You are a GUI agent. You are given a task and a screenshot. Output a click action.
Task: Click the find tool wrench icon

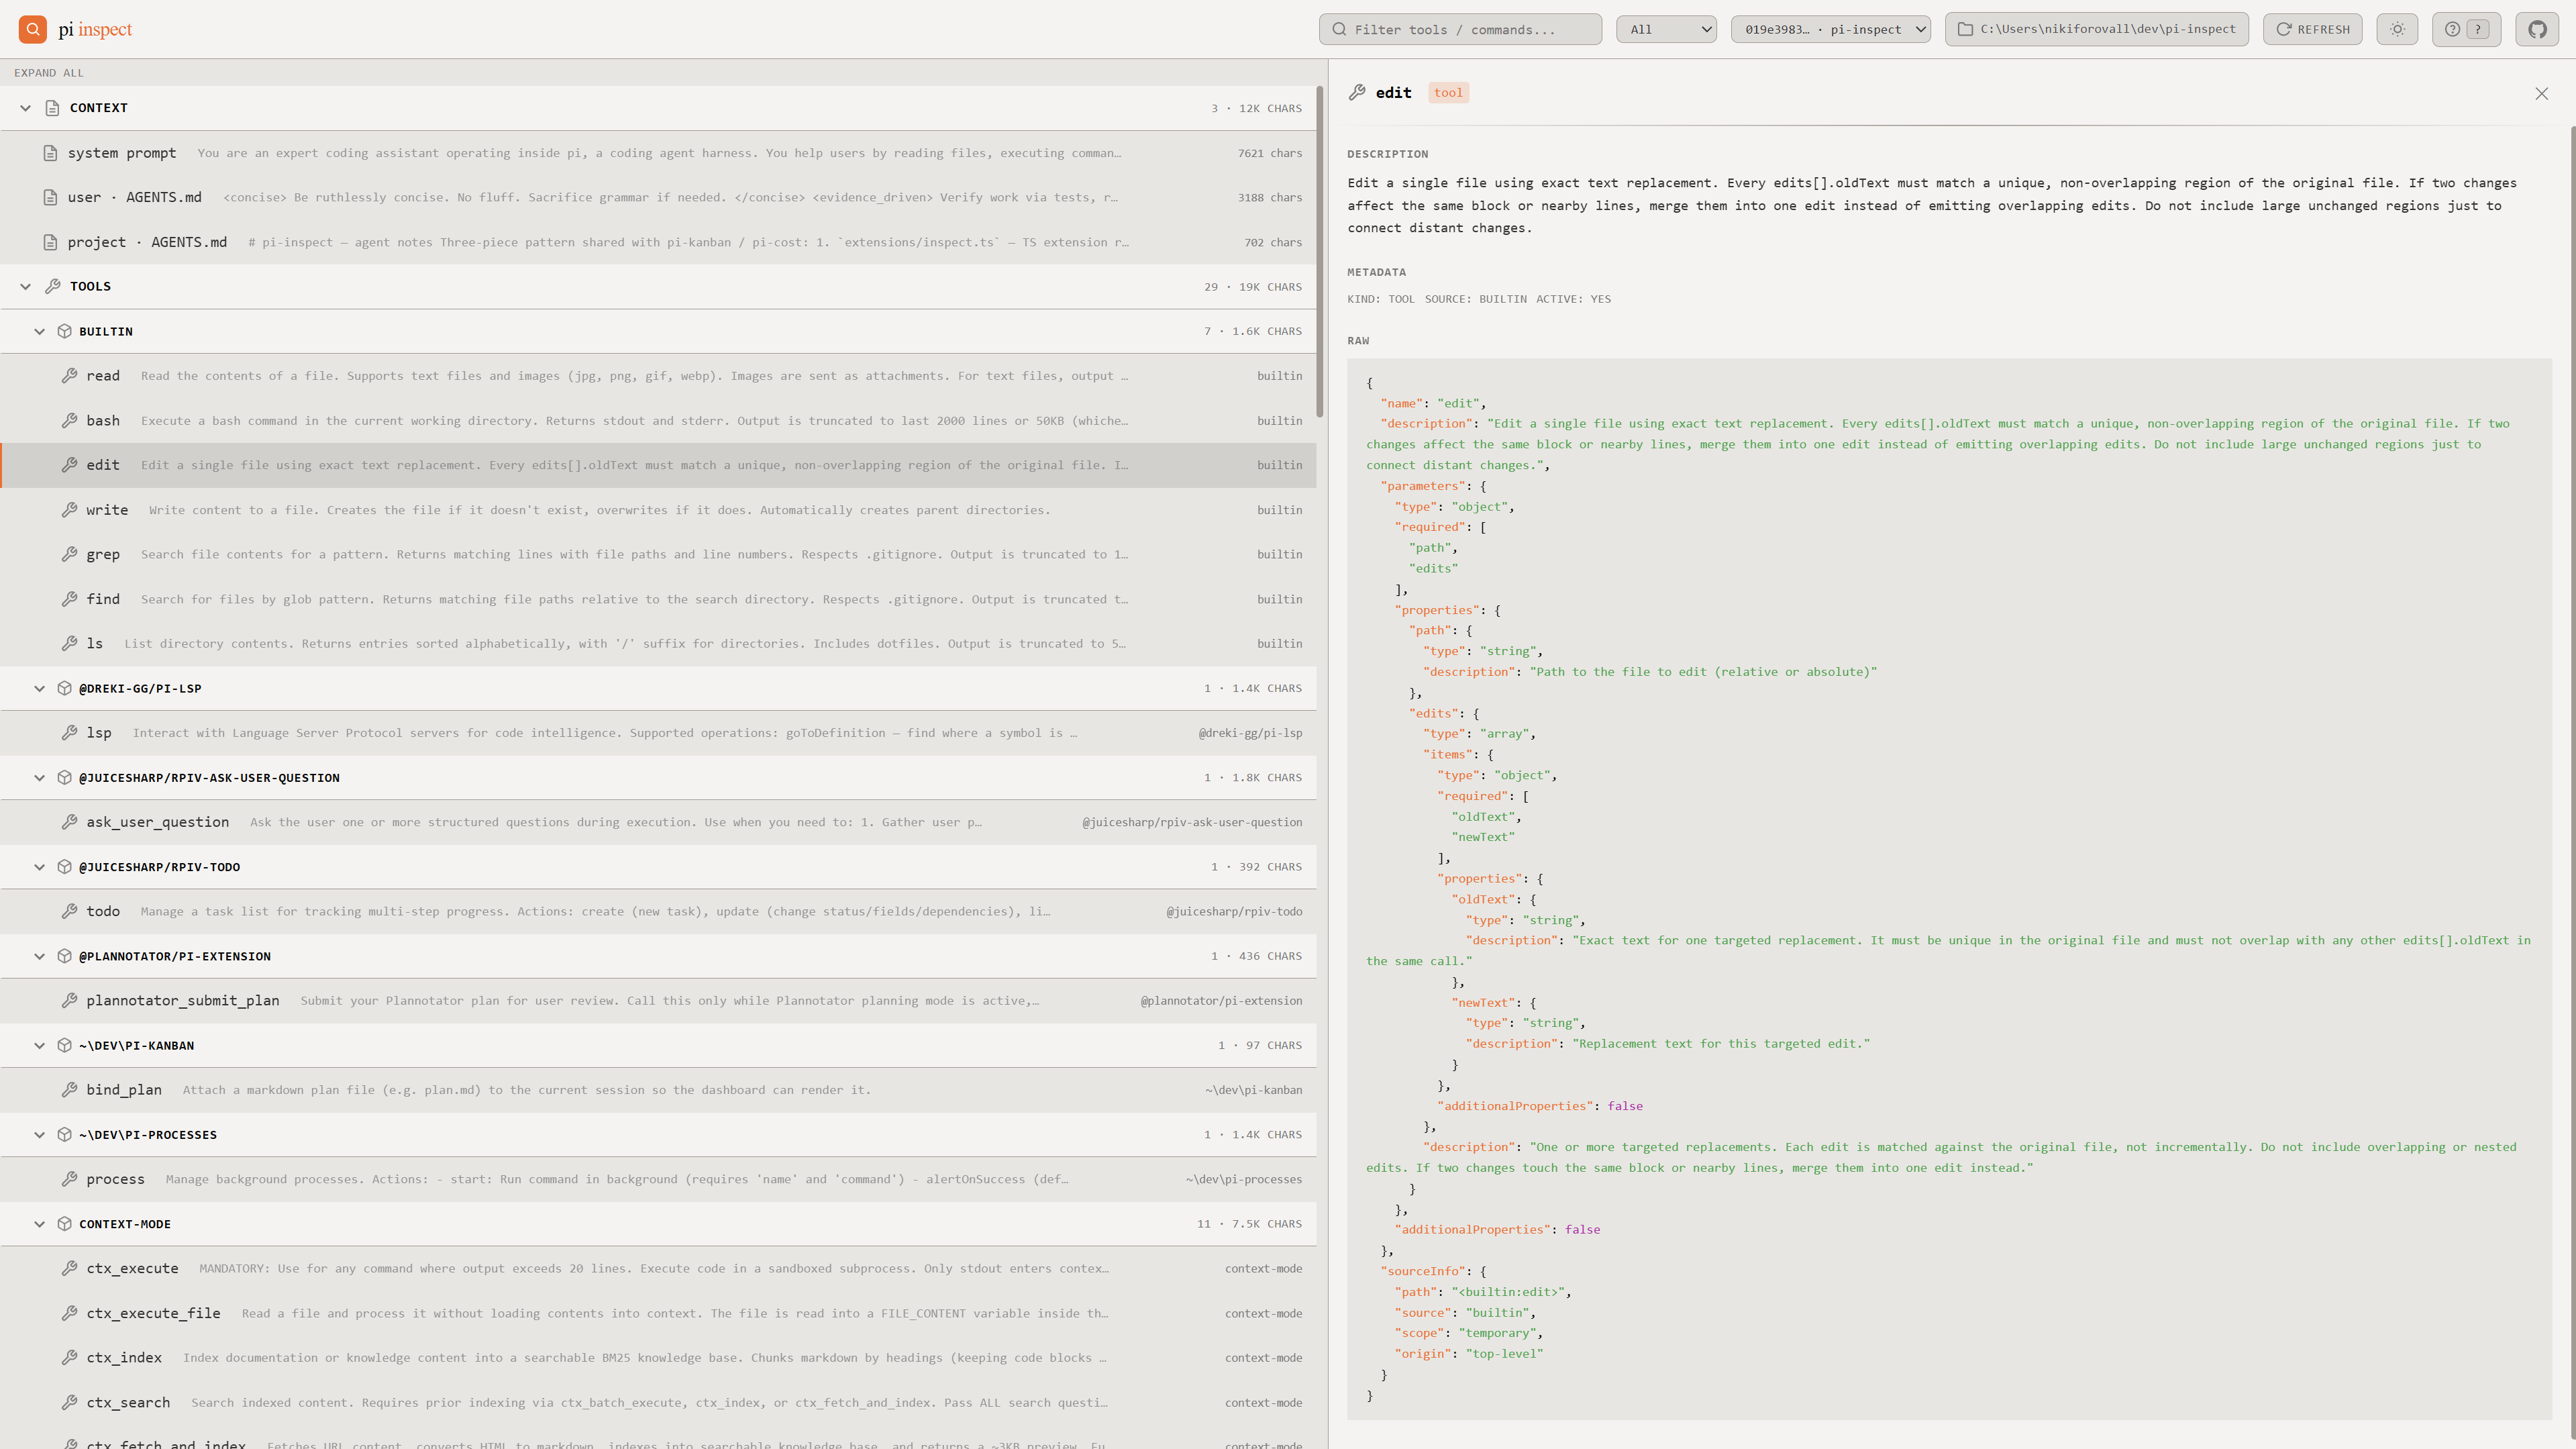pyautogui.click(x=69, y=599)
